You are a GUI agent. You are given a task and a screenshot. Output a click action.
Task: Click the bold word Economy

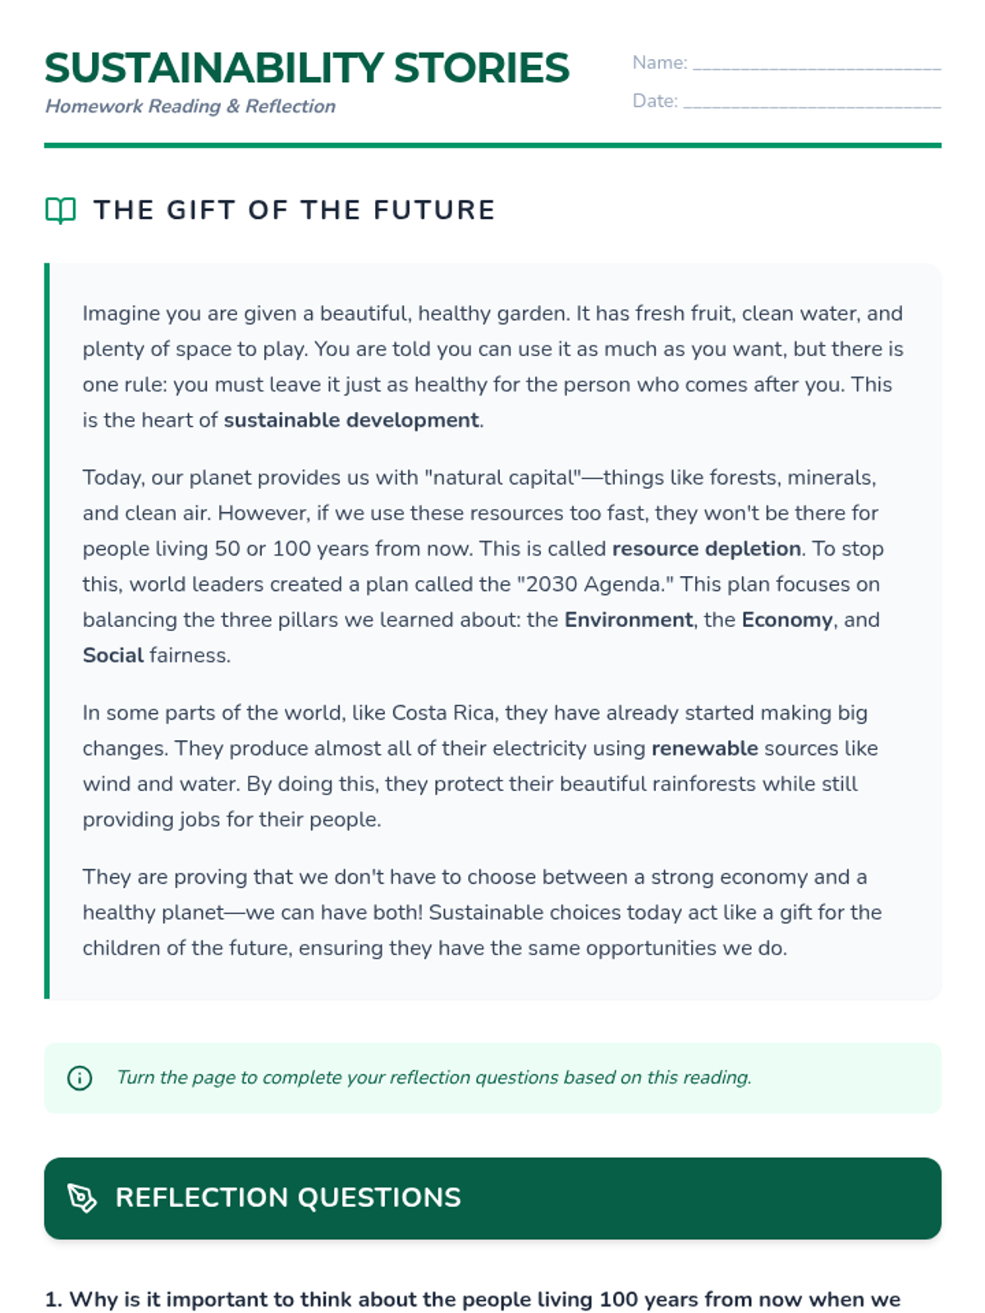[x=787, y=620]
